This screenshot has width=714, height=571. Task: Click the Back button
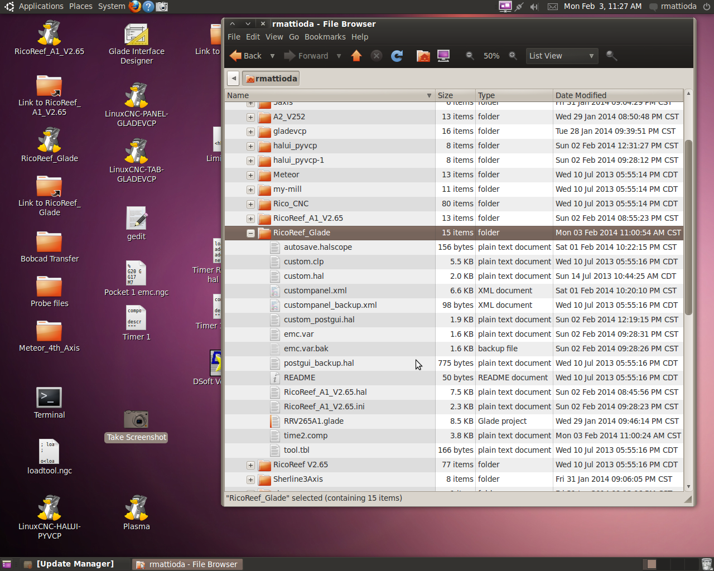pos(246,56)
